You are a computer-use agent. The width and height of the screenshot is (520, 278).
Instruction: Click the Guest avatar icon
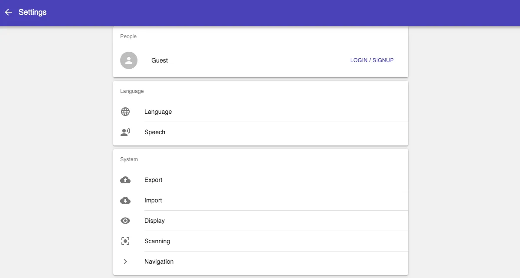(x=129, y=60)
